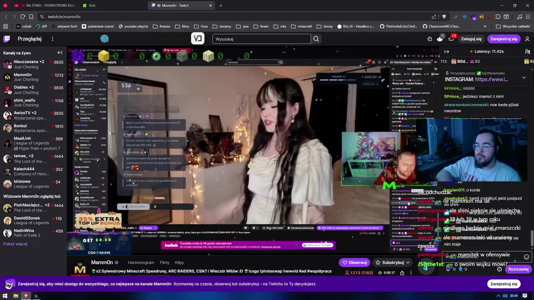Viewport: 534px width, 300px height.
Task: Bookmark this page in address bar
Action: [x=31, y=17]
